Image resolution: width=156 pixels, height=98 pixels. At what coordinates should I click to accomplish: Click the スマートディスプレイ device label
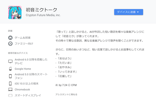28,95
